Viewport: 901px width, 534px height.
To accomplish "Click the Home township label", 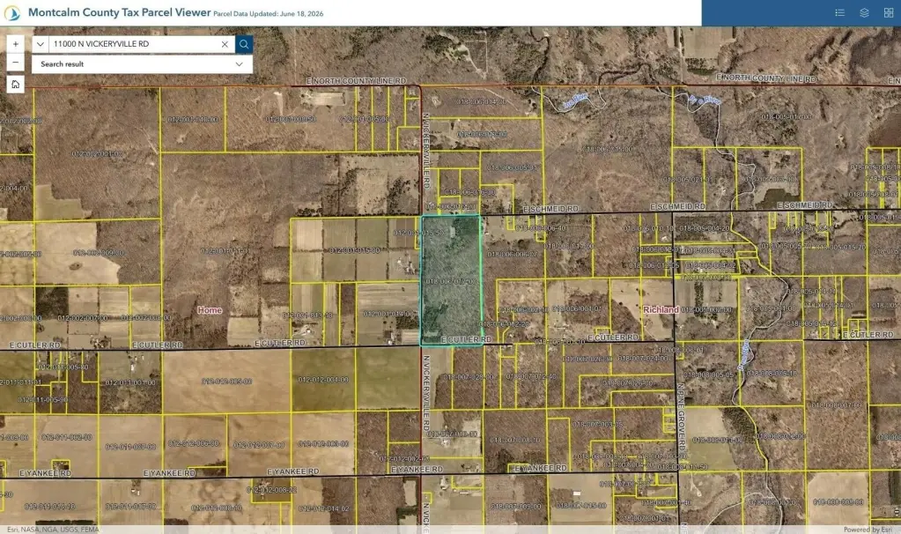I will tap(210, 310).
